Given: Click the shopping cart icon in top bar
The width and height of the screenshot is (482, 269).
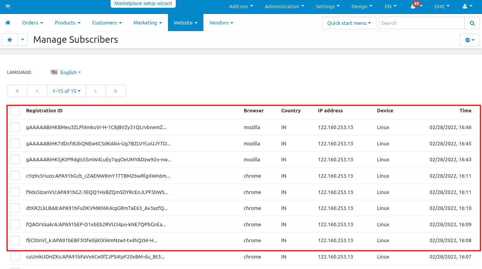Looking at the screenshot, I should coord(7,7).
